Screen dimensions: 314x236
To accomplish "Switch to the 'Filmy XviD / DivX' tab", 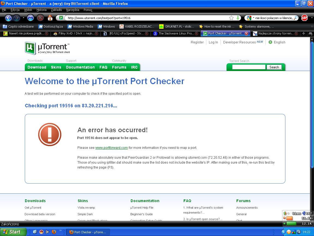I will (x=75, y=34).
